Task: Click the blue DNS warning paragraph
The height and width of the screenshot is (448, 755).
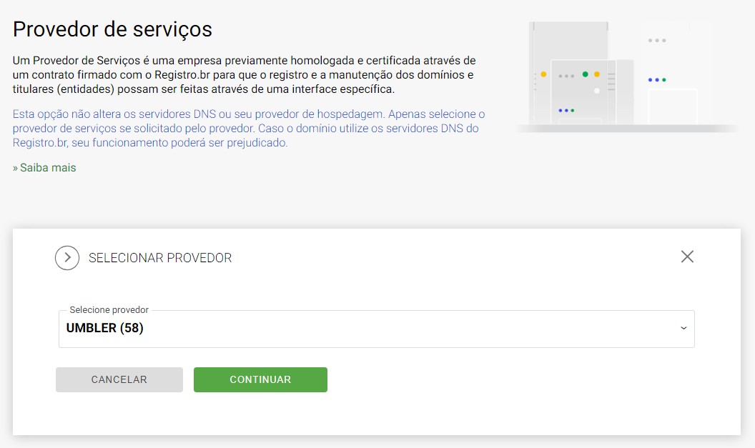Action: [x=249, y=129]
